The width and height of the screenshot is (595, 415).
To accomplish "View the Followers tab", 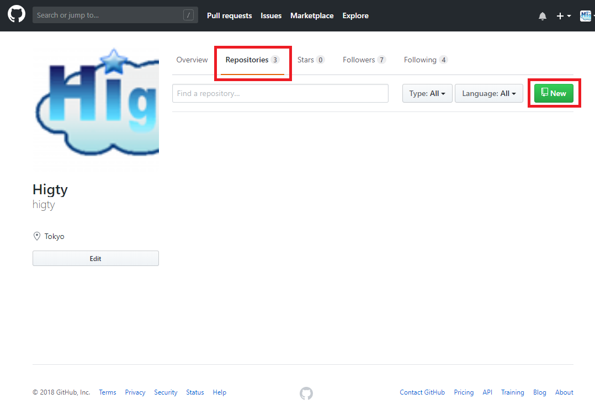I will [x=363, y=60].
